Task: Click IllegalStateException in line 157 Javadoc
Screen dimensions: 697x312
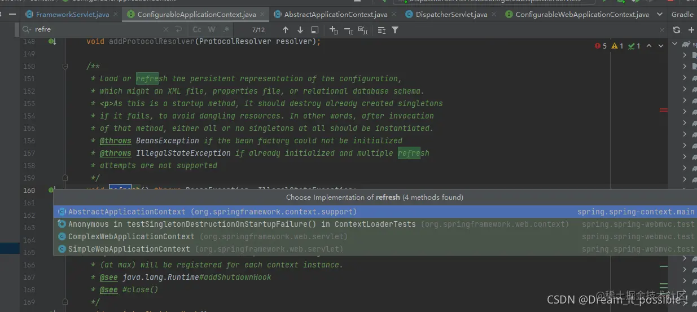Action: [183, 153]
